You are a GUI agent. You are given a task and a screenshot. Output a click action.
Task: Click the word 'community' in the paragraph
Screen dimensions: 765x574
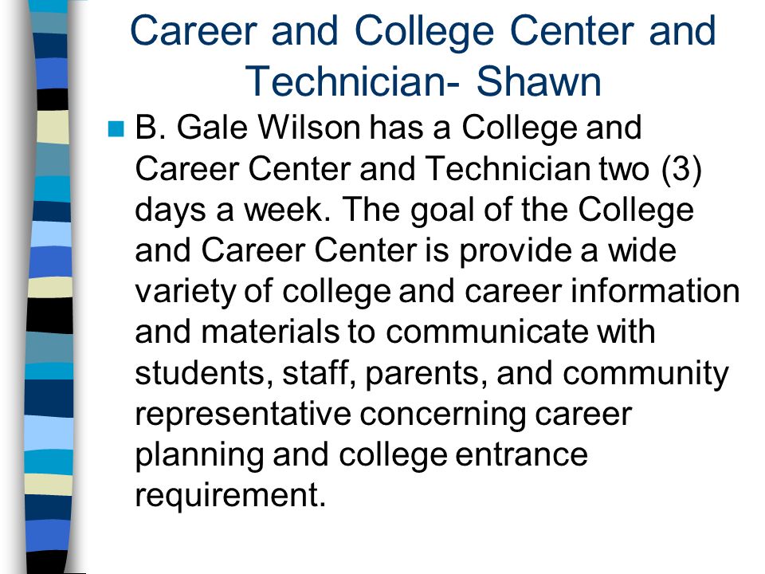(x=645, y=374)
